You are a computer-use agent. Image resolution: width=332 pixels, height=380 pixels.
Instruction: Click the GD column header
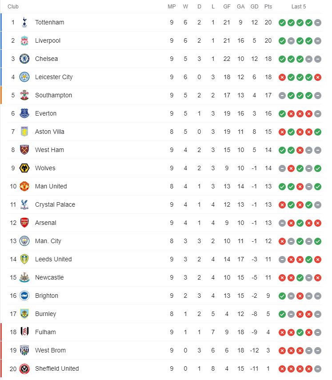[254, 7]
